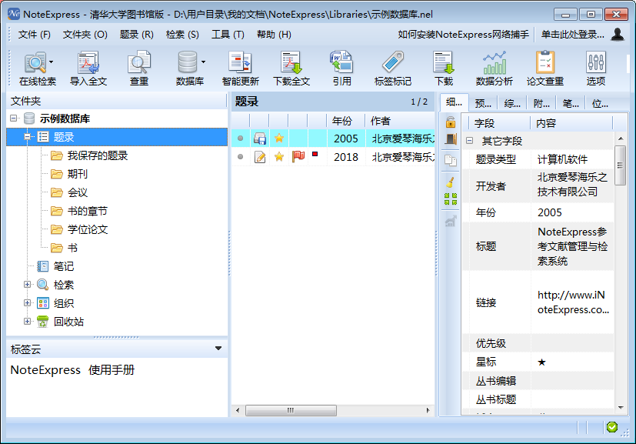Viewport: 636px width, 444px height.
Task: Open the 引用 citation tool
Action: click(341, 68)
